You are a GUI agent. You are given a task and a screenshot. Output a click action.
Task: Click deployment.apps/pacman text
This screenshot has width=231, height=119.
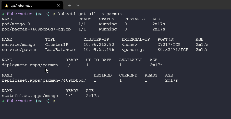point(30,65)
